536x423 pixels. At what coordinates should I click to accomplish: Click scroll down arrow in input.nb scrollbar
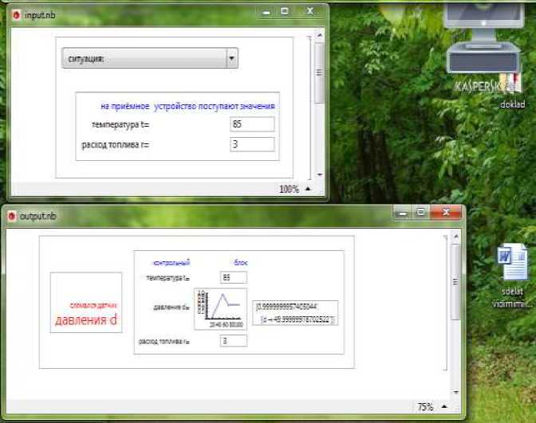319,174
